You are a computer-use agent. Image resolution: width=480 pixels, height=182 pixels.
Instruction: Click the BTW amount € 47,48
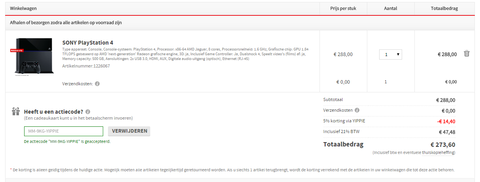tap(447, 132)
